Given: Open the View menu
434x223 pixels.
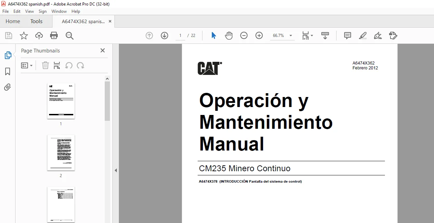Looking at the screenshot, I should click(x=30, y=11).
